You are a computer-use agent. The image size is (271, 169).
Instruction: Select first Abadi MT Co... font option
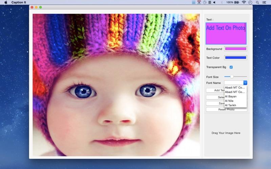(x=235, y=88)
